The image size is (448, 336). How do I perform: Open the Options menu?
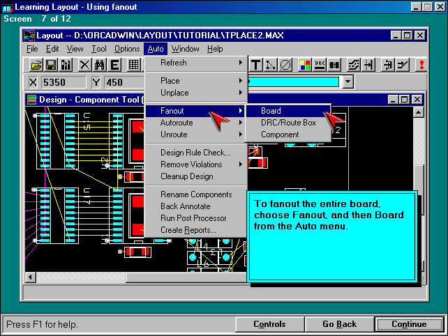tap(127, 49)
